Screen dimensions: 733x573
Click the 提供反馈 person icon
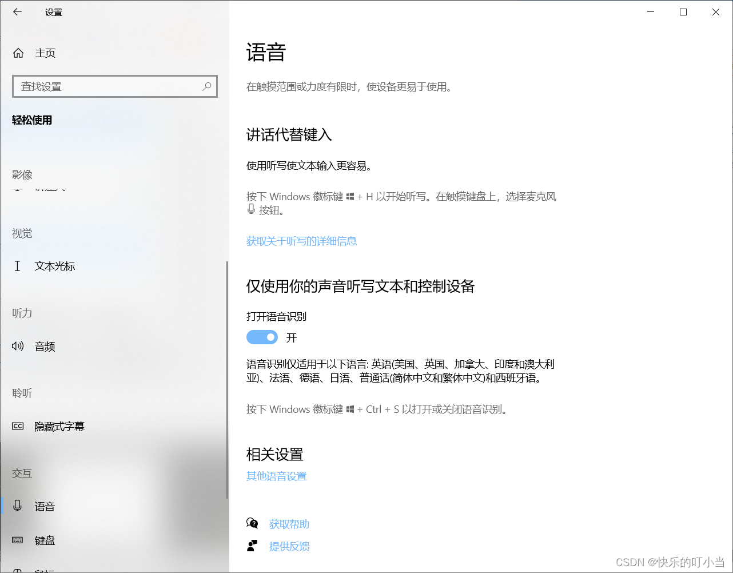(252, 546)
